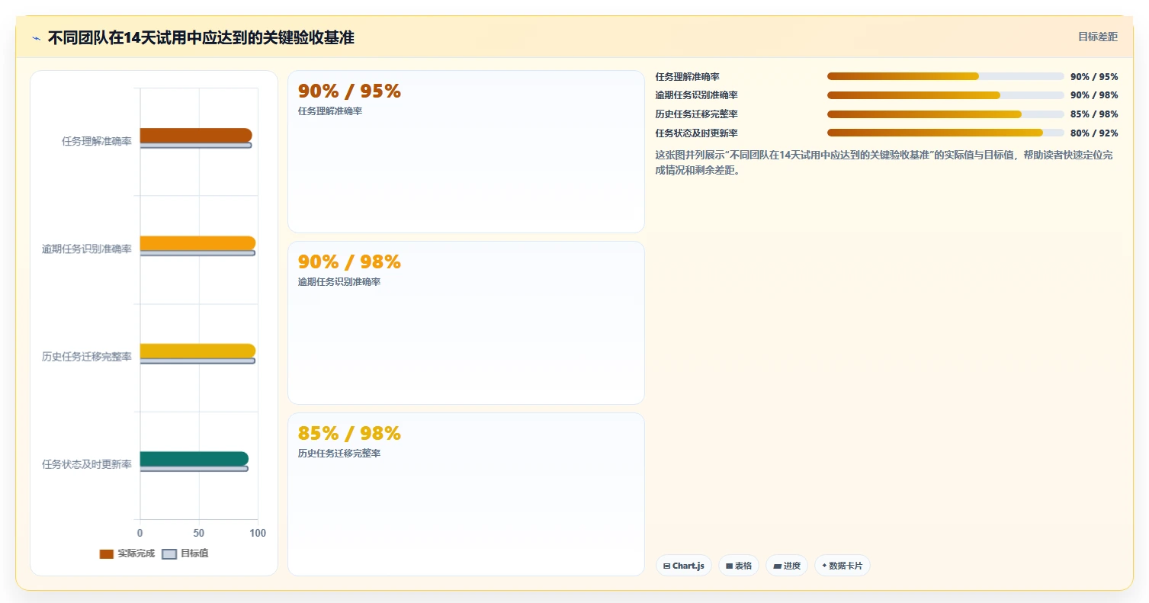Click the yellow 历史任务迁移完整率 chart bar

point(197,351)
